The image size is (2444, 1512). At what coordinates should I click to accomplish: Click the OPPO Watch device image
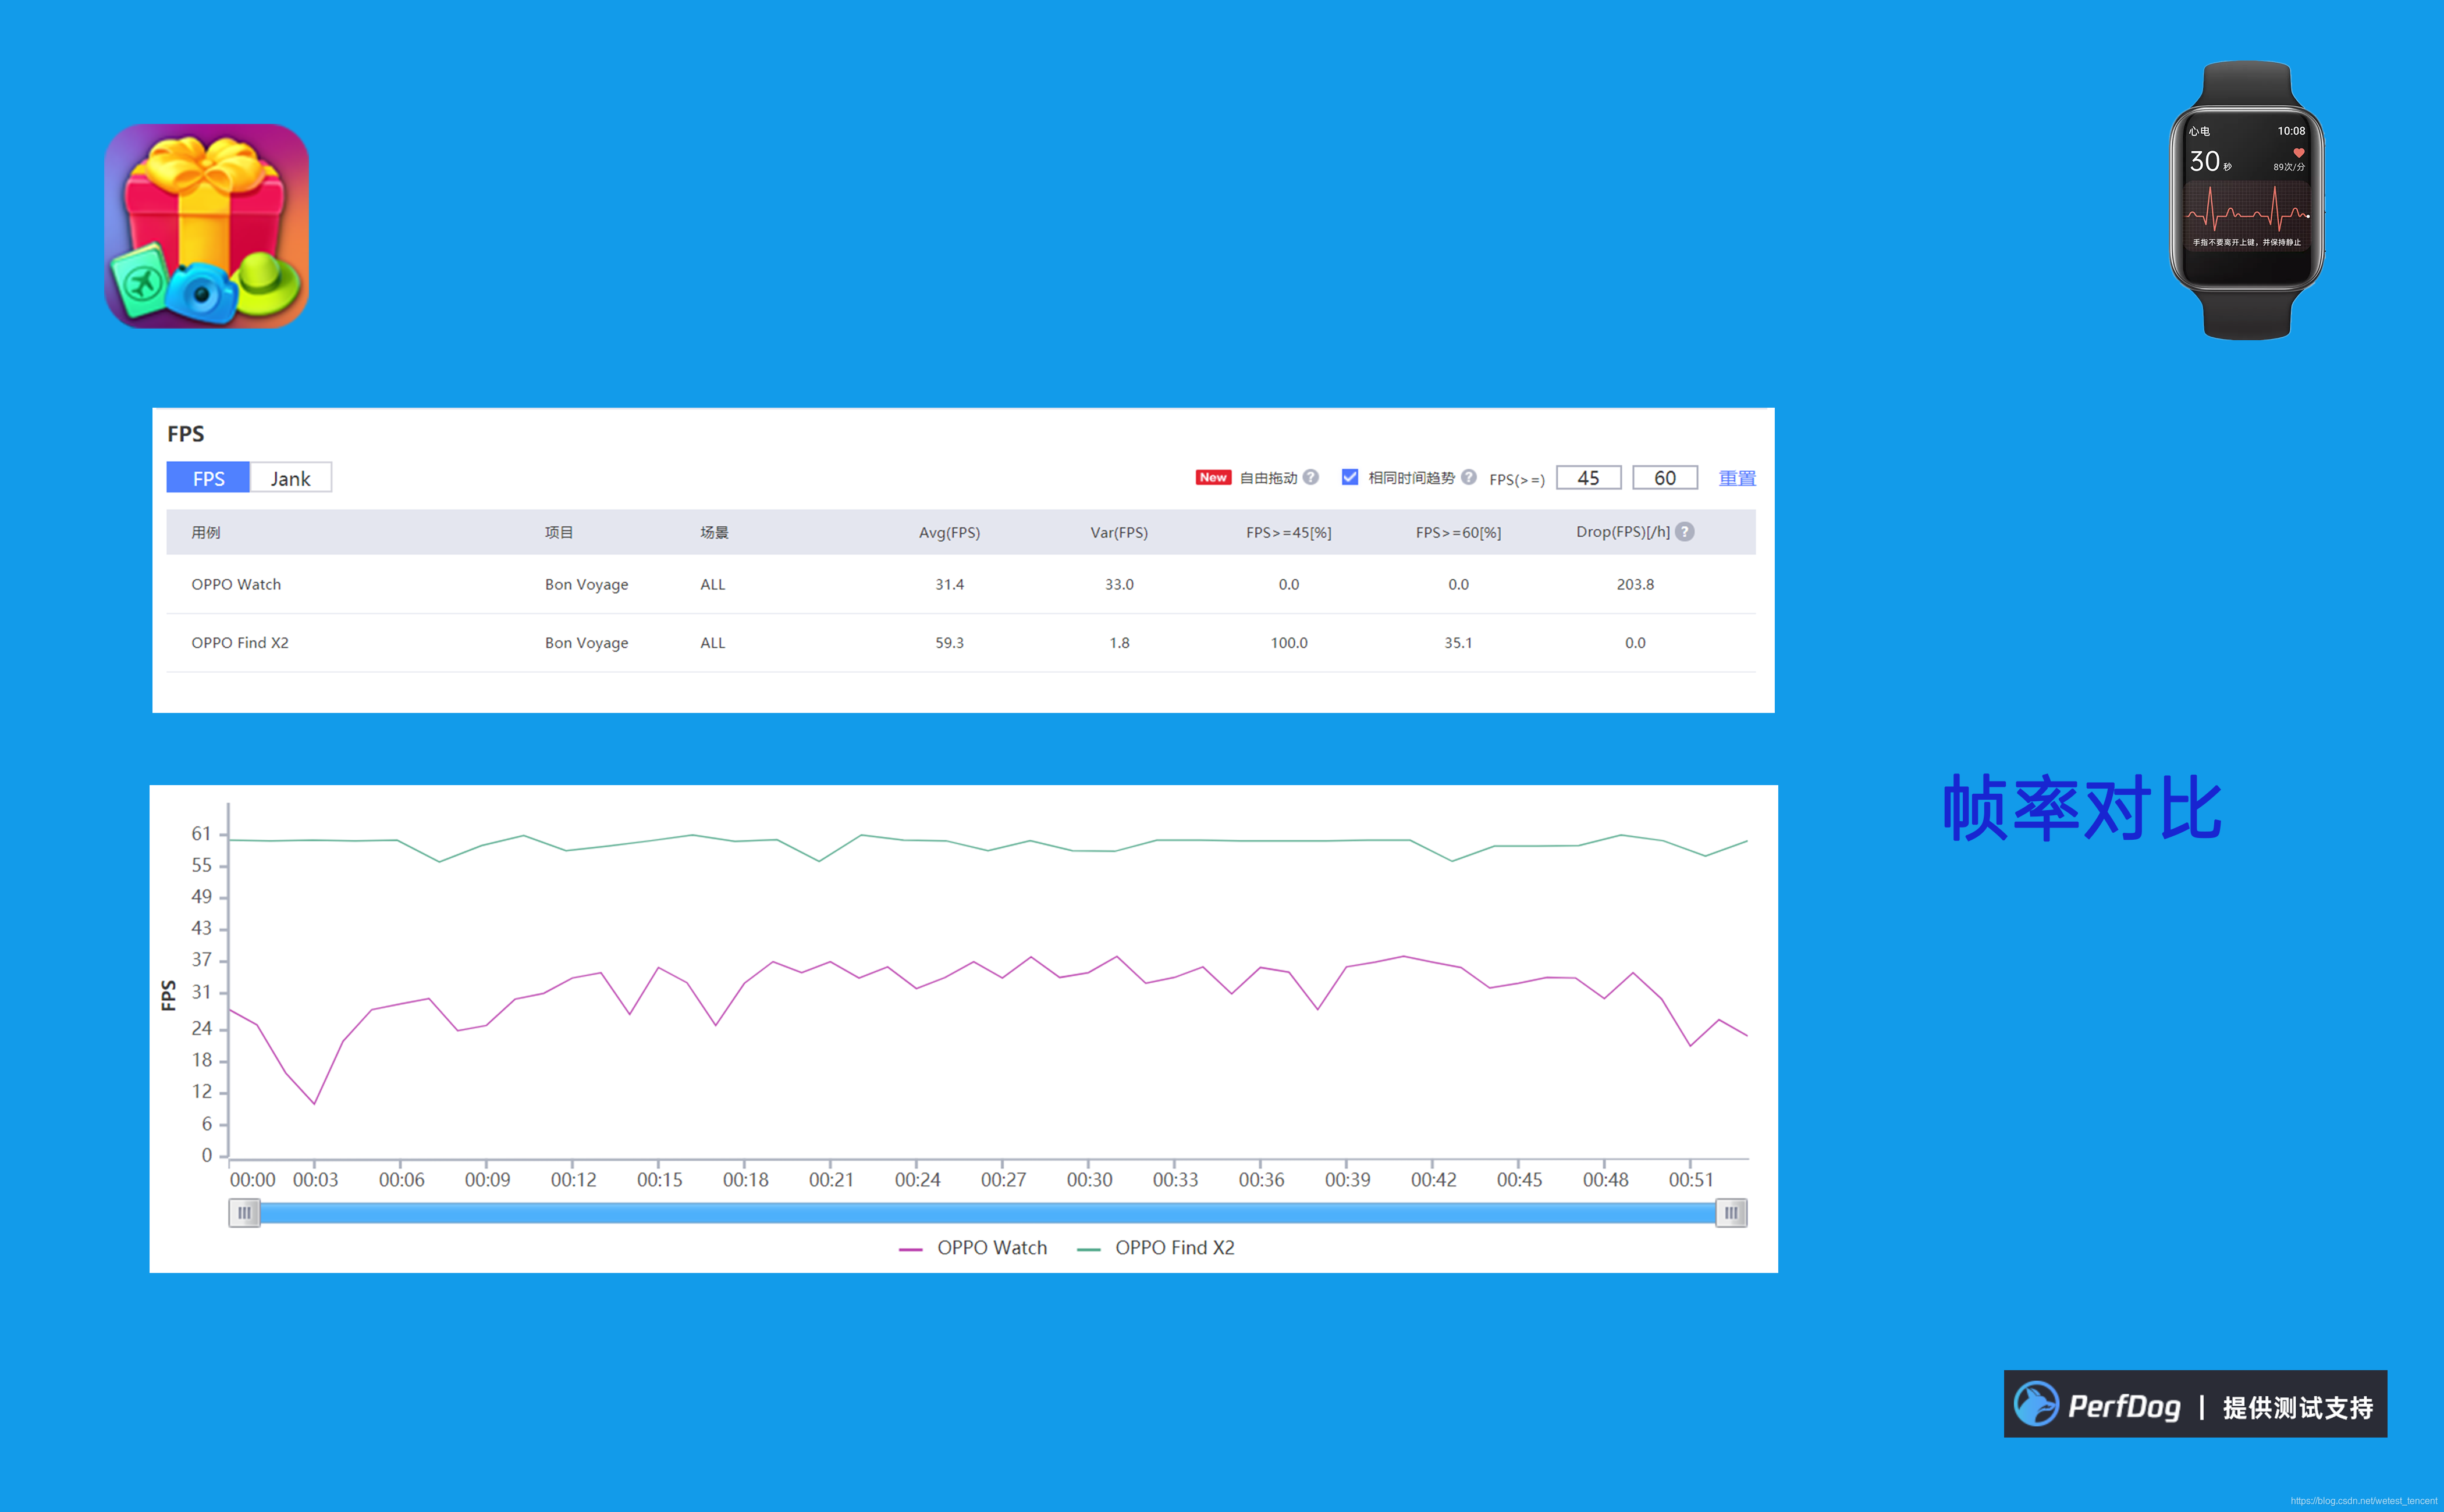coord(2246,200)
